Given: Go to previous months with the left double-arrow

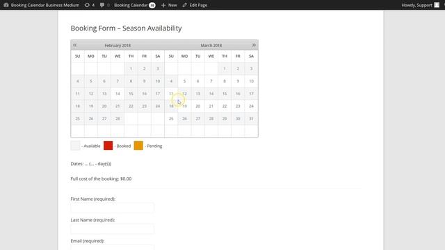Looking at the screenshot, I should click(x=74, y=45).
